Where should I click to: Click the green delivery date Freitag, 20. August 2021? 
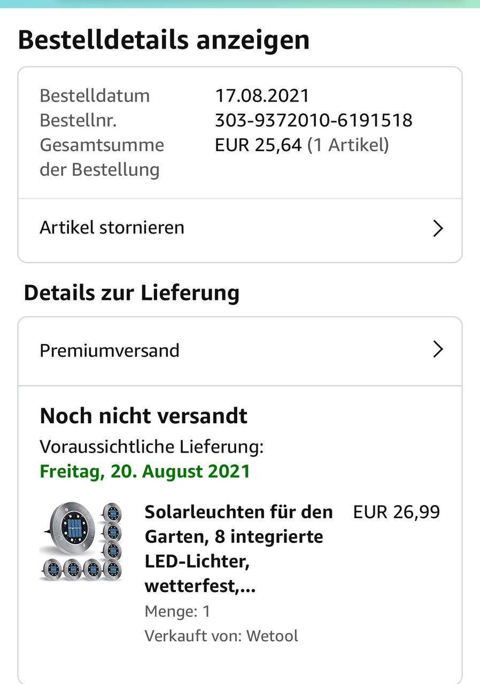coord(145,471)
